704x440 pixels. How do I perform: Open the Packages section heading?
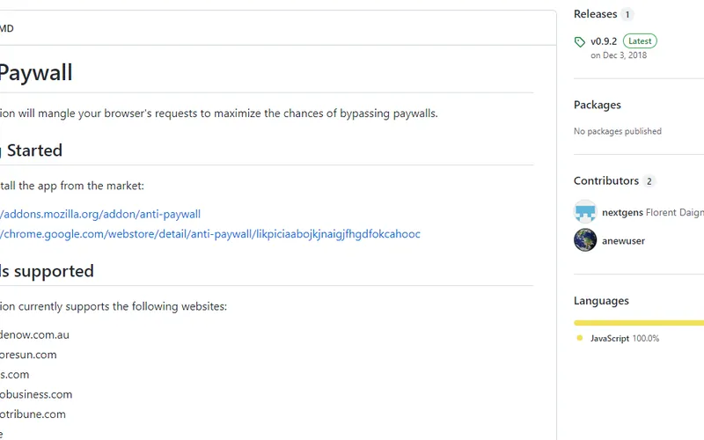coord(598,105)
